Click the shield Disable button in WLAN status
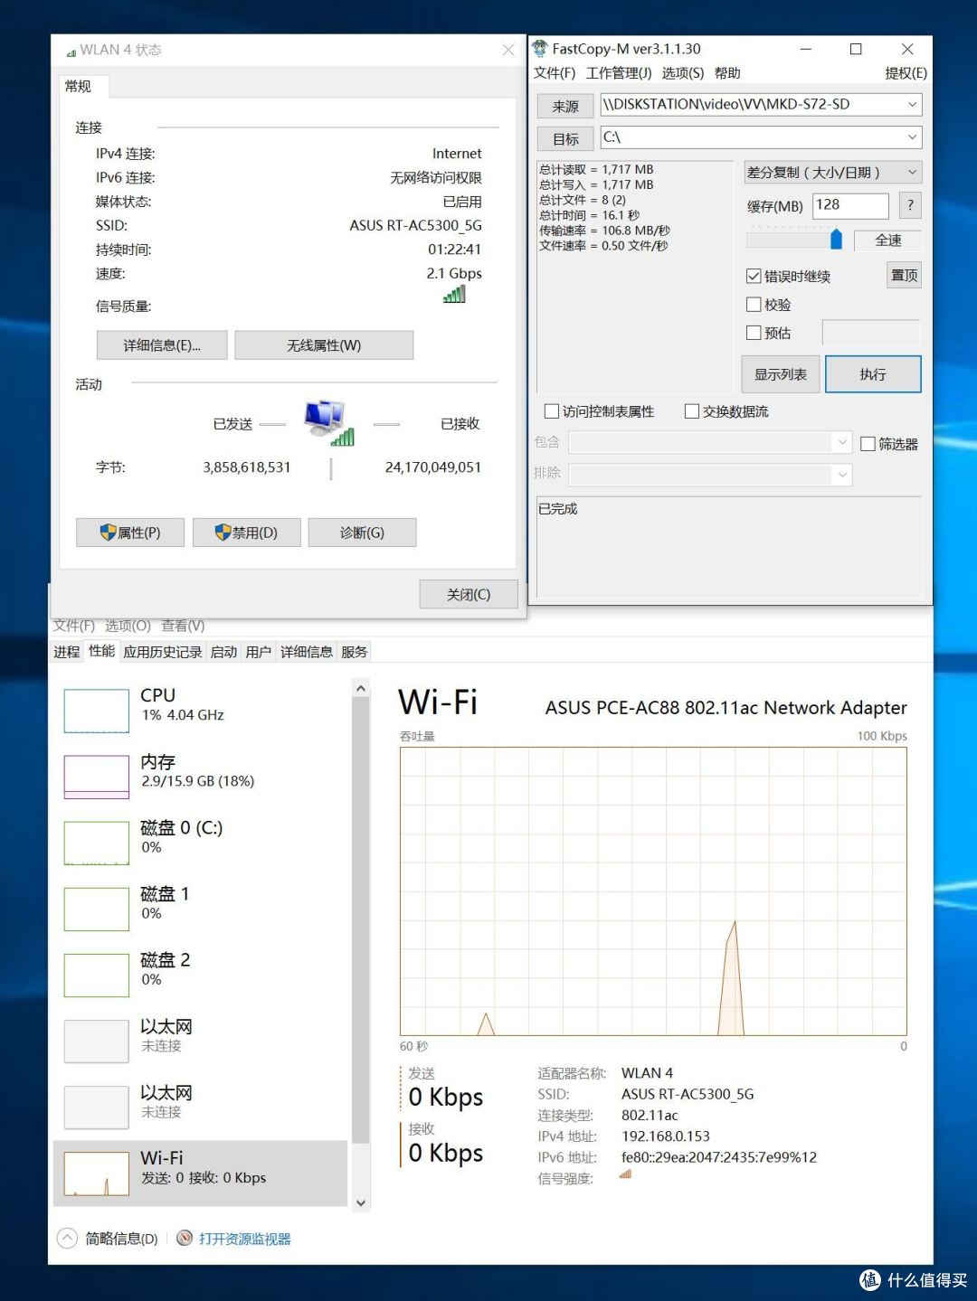 (x=247, y=533)
